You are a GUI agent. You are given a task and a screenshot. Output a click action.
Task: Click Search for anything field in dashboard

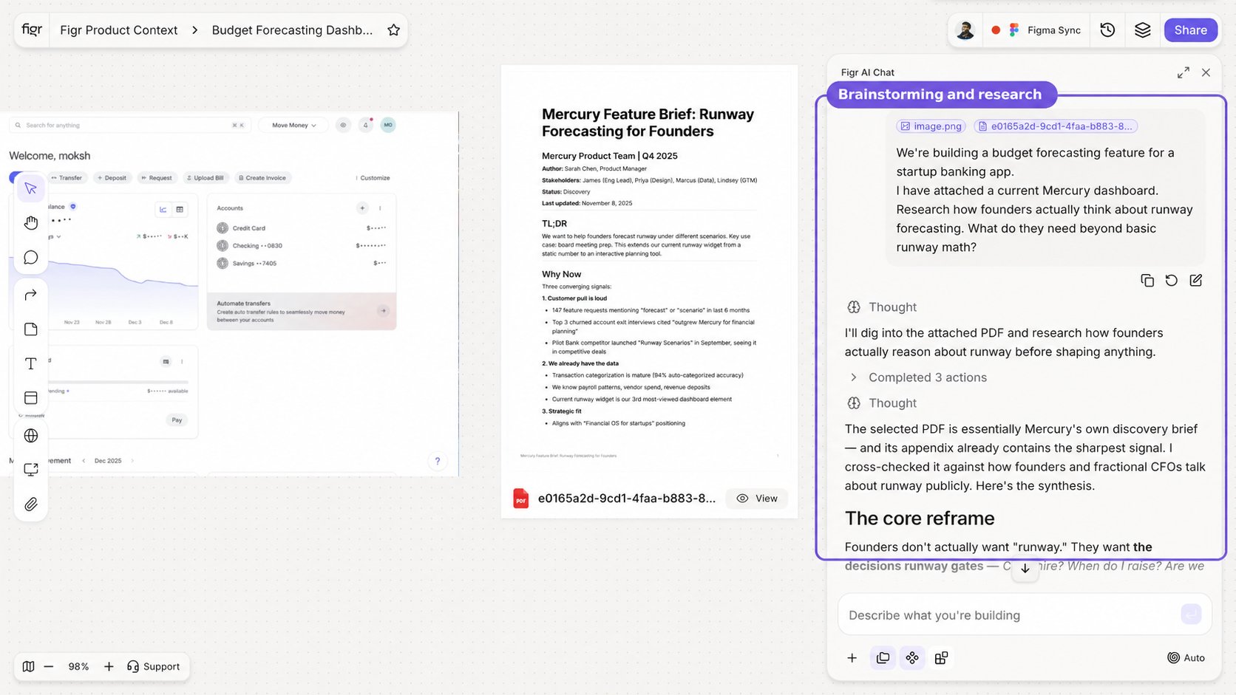tap(130, 126)
